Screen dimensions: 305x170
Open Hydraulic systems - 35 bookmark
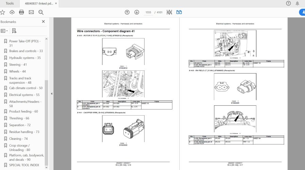coord(25,58)
